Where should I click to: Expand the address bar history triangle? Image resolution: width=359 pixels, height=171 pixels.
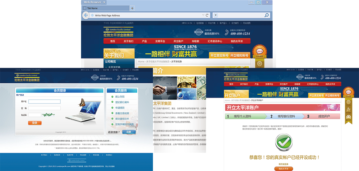pyautogui.click(x=203, y=15)
